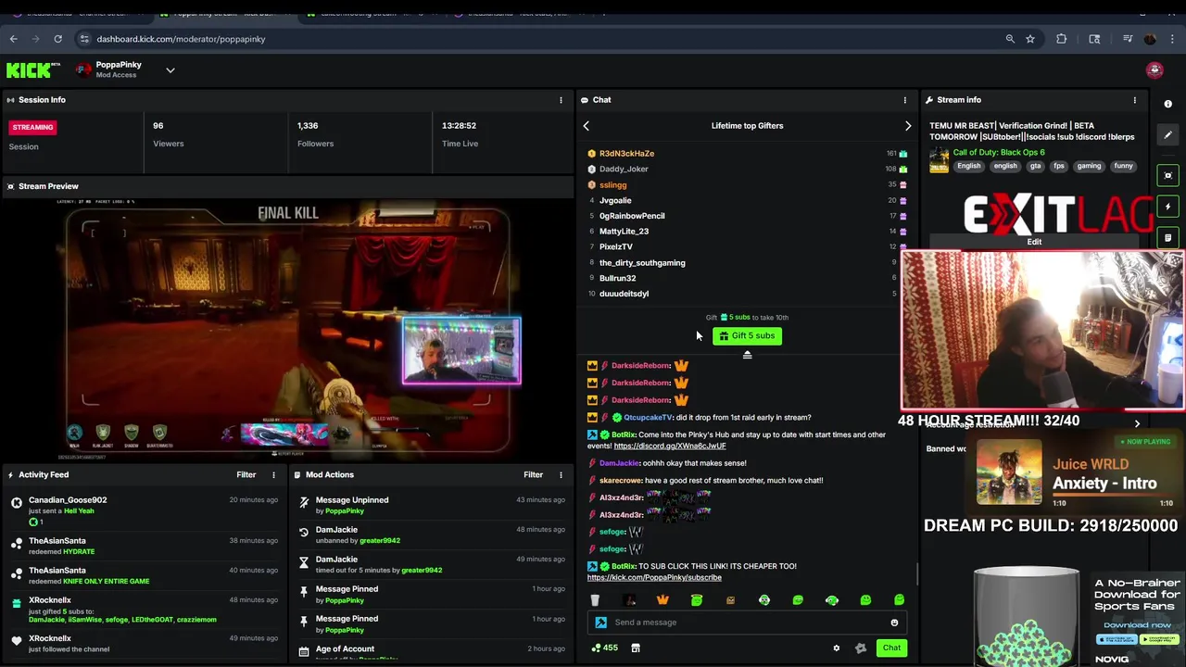Click arrow next to 48 HOUR STREAM text
The width and height of the screenshot is (1186, 667).
(x=1137, y=423)
